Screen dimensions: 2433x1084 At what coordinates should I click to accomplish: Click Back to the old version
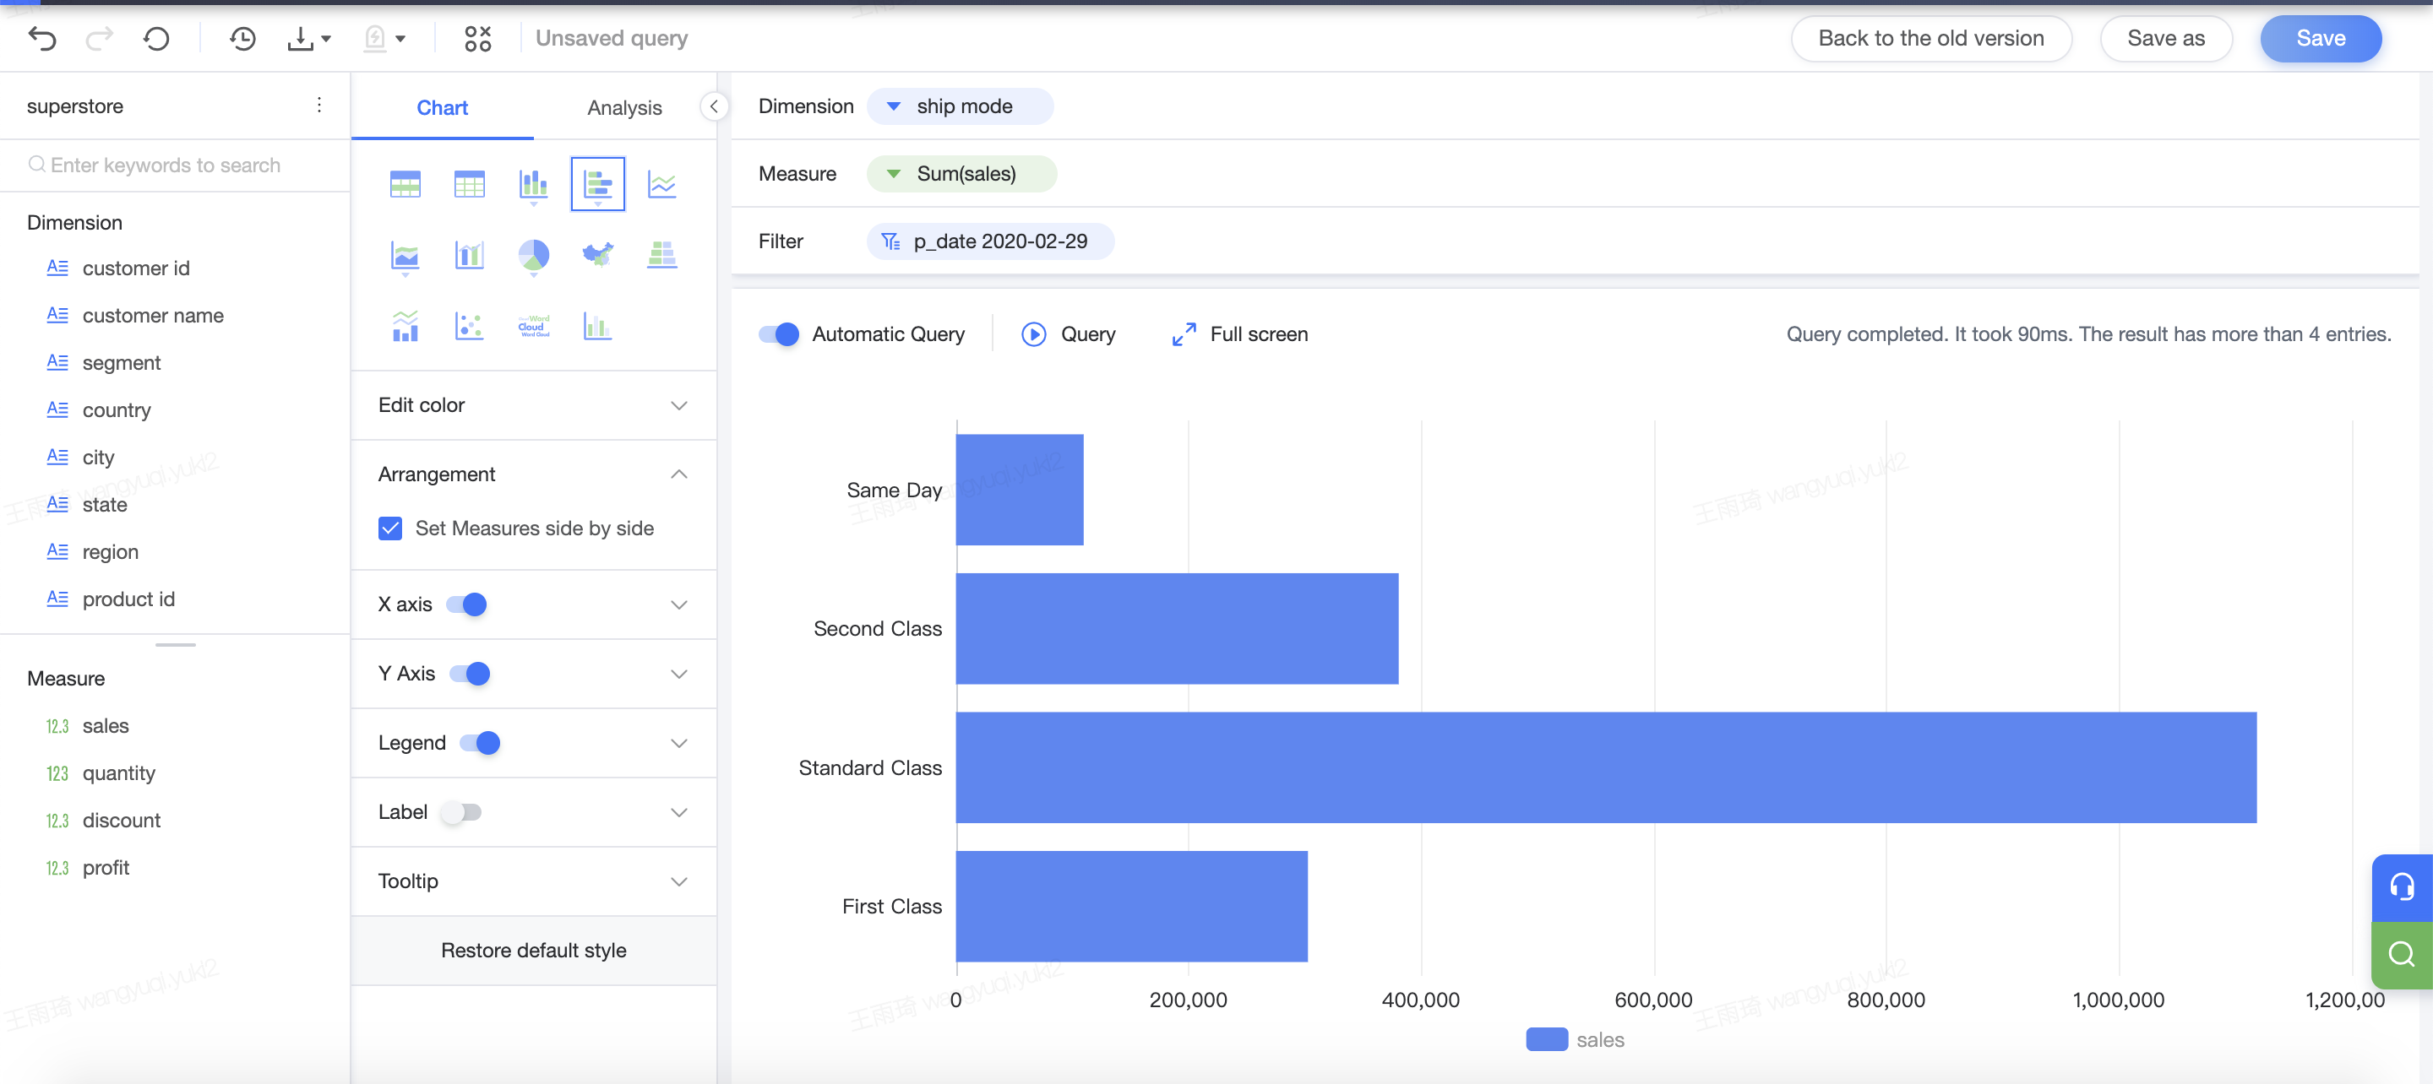pos(1930,39)
